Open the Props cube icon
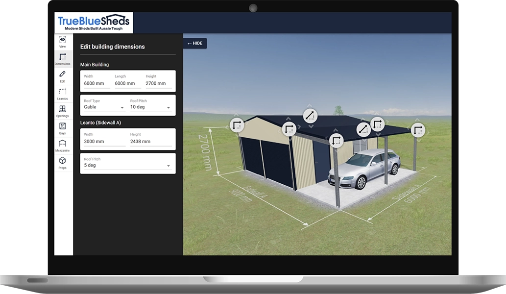The image size is (506, 294). (x=62, y=163)
